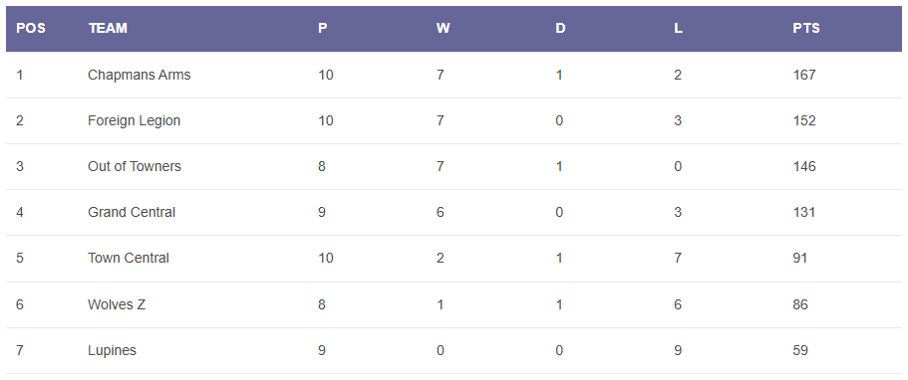The image size is (908, 380).
Task: Select the Wolves Z team name
Action: [117, 304]
